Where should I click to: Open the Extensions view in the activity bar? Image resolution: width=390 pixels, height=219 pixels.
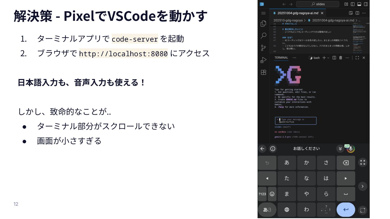coord(263,72)
